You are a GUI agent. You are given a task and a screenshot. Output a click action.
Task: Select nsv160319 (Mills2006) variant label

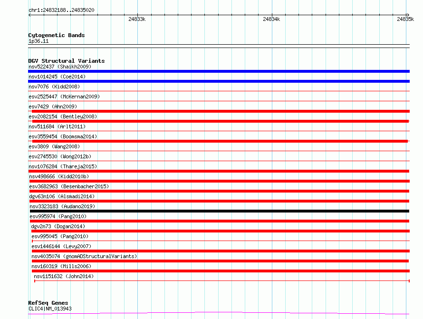pyautogui.click(x=61, y=266)
